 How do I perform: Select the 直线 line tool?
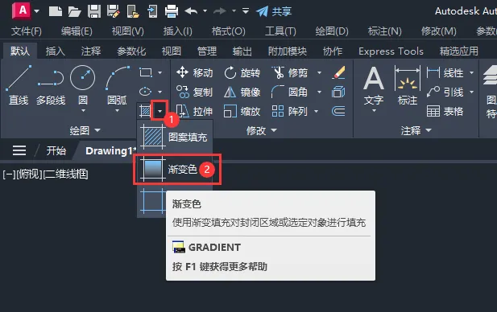tap(19, 84)
